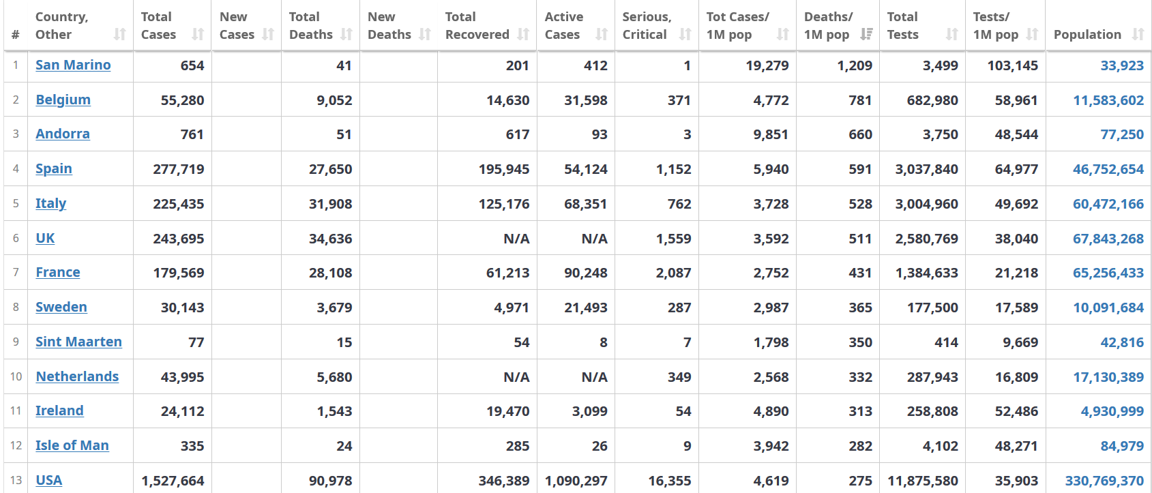
Task: Sort by Total Deaths arrows icon
Action: tap(346, 34)
